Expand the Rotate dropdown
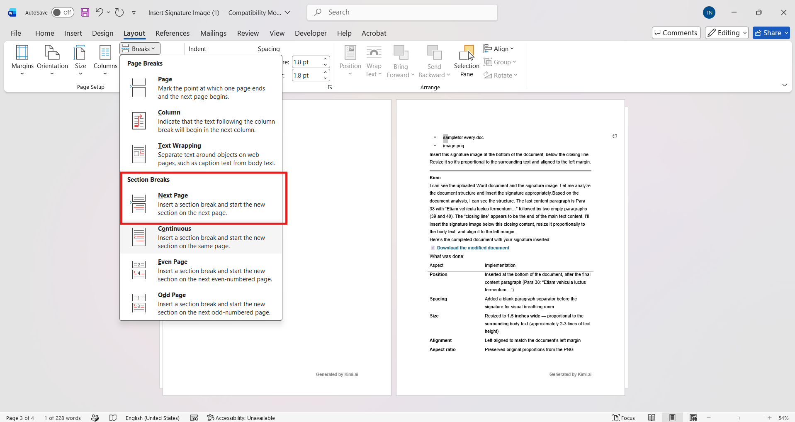795x422 pixels. (x=501, y=75)
